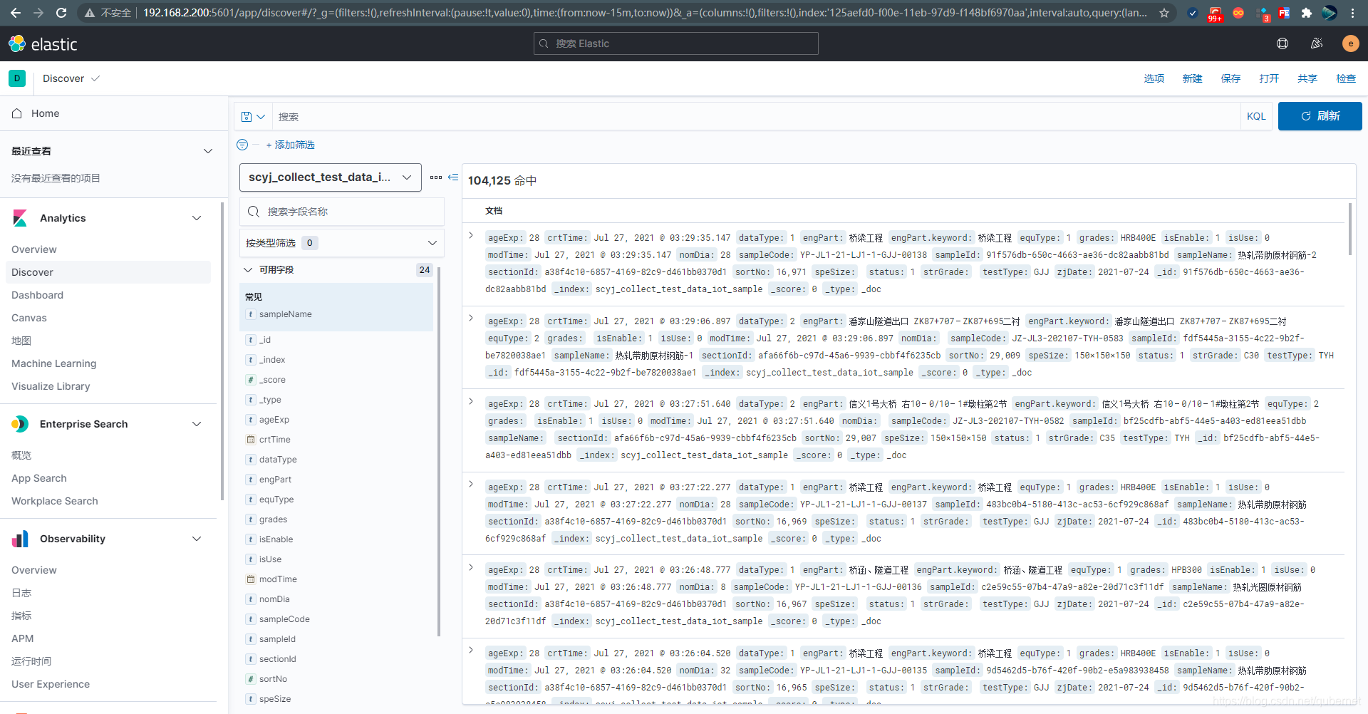Expand the 按类型筛选 filter dropdown

pos(342,243)
